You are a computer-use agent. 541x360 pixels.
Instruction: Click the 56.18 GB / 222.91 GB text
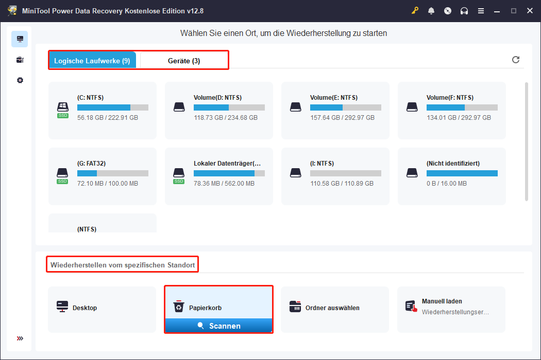pos(108,117)
